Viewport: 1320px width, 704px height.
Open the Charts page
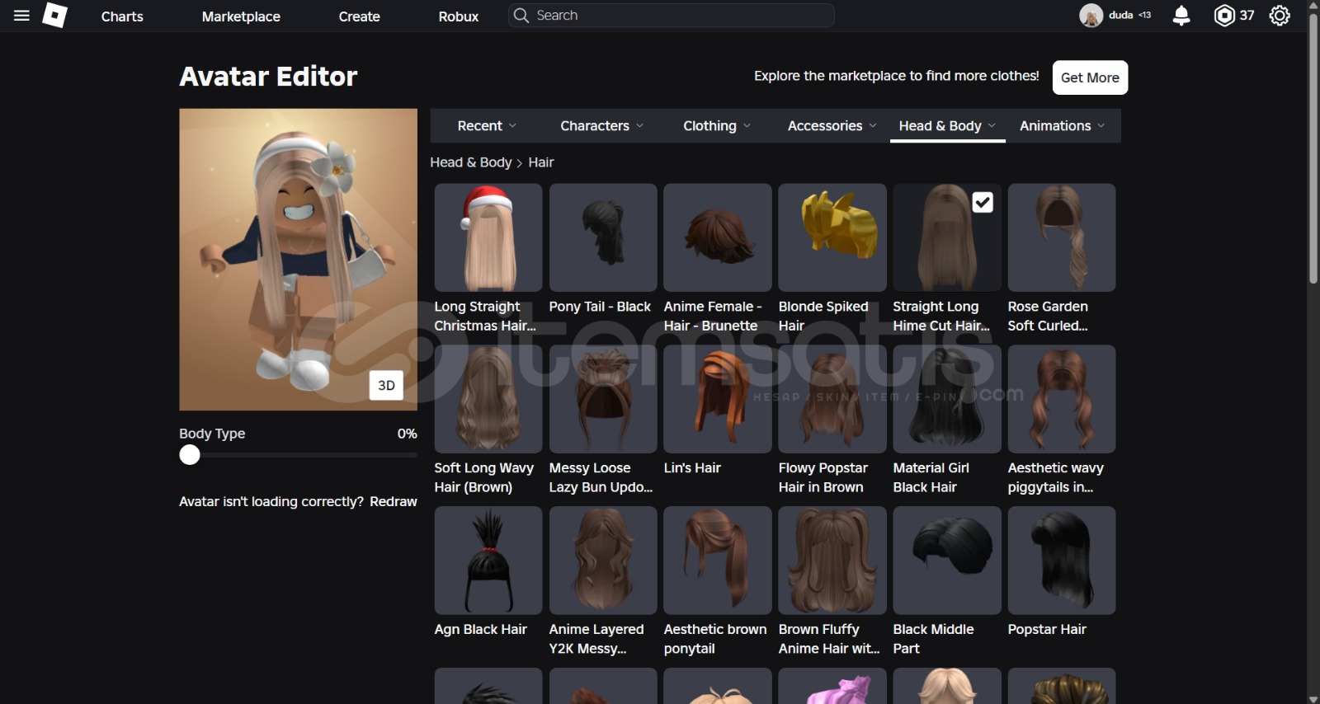point(122,16)
